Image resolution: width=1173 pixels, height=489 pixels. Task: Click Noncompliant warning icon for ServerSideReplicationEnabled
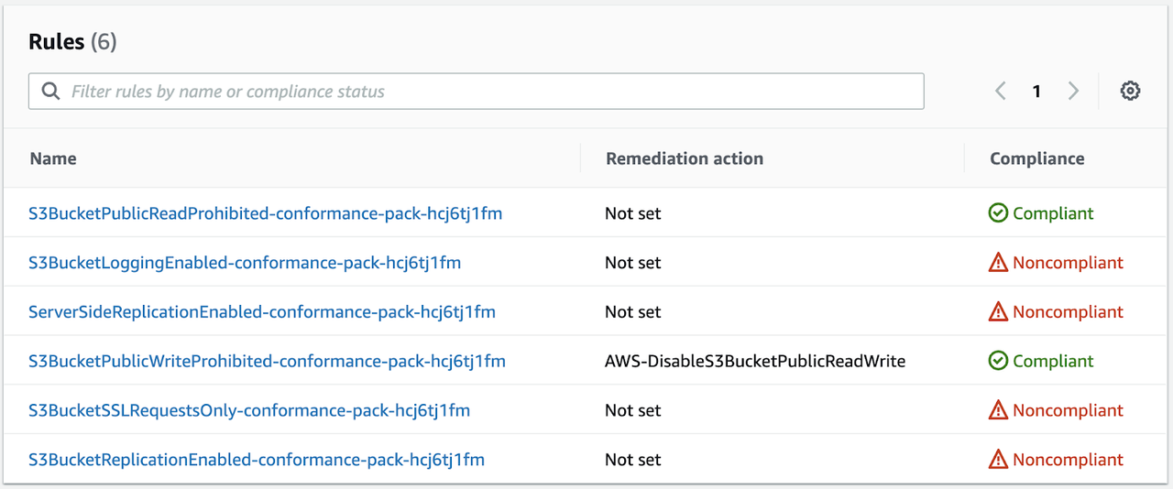[998, 312]
